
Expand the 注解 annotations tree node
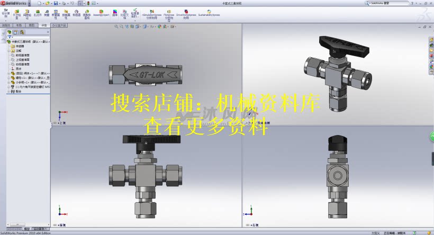[9, 51]
